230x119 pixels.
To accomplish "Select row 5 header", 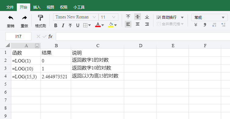I will coord(5,84).
